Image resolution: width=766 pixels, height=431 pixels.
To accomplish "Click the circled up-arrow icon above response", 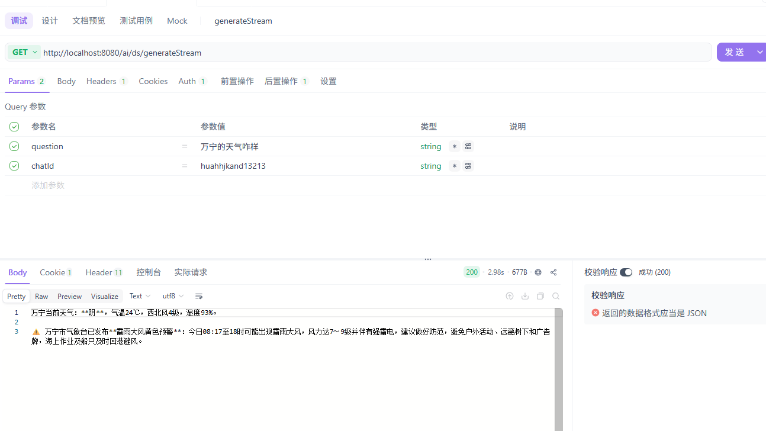I will (x=510, y=296).
